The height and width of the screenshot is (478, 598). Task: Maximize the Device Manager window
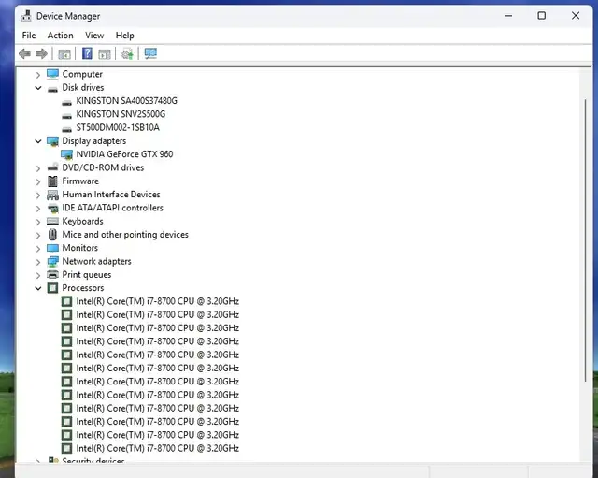tap(542, 16)
